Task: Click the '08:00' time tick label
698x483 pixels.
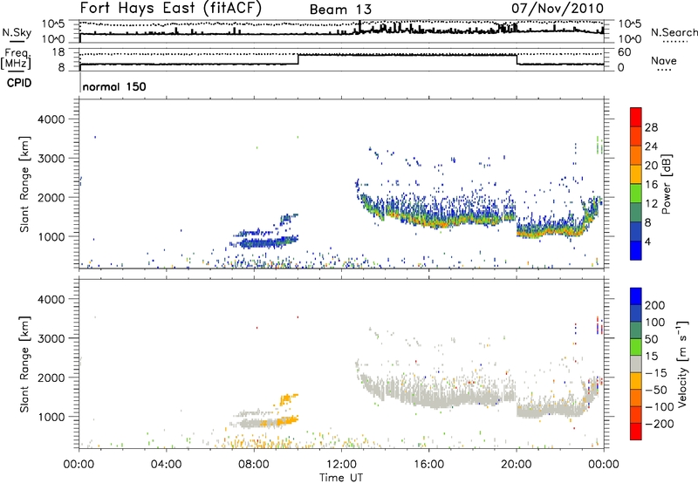Action: click(x=254, y=465)
